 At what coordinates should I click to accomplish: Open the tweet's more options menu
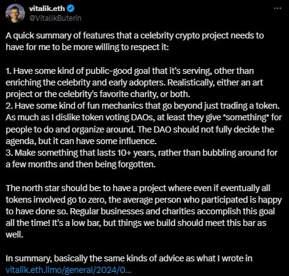(x=277, y=9)
